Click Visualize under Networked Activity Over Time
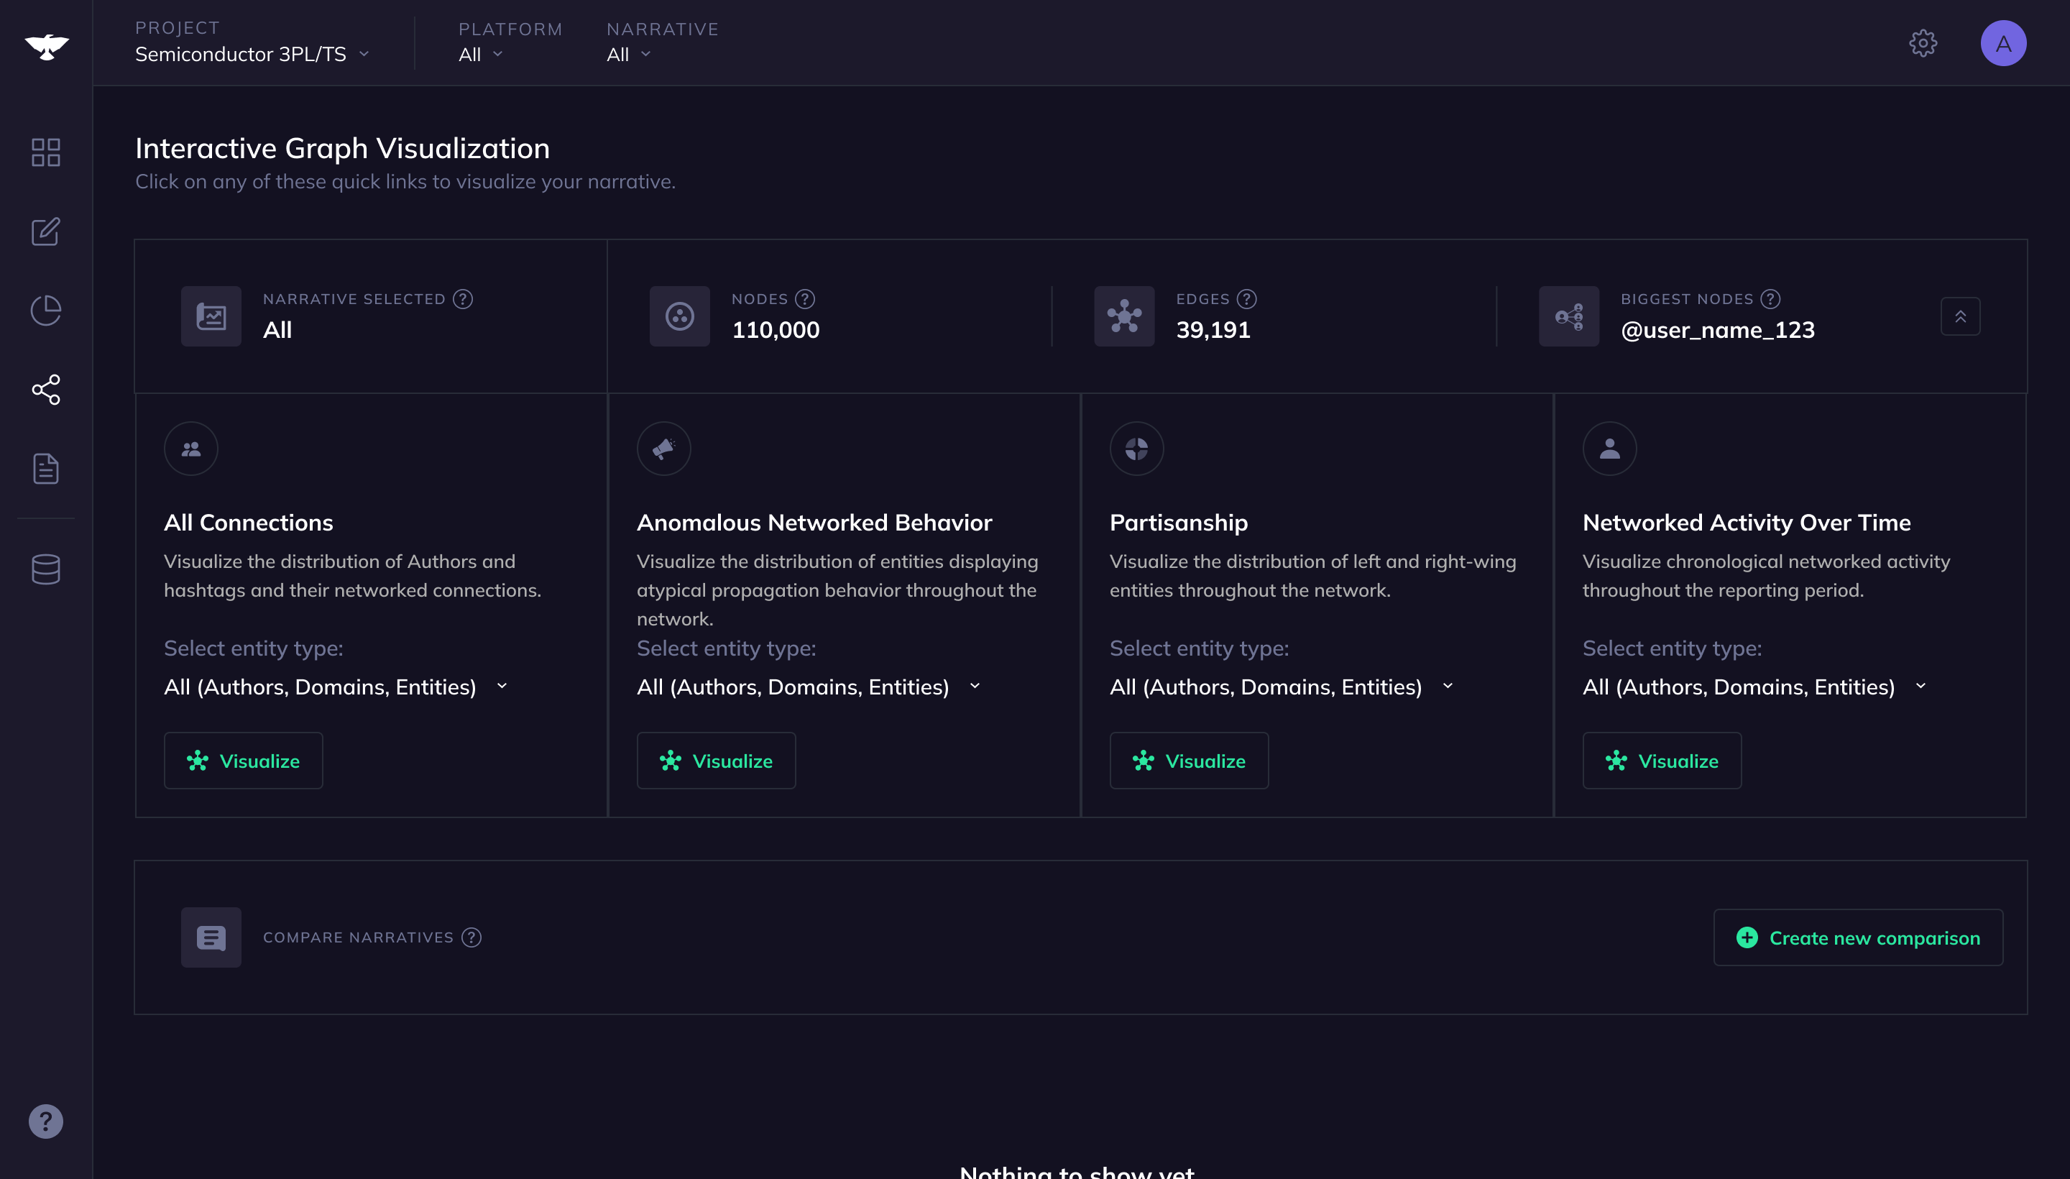Image resolution: width=2070 pixels, height=1179 pixels. [x=1661, y=761]
